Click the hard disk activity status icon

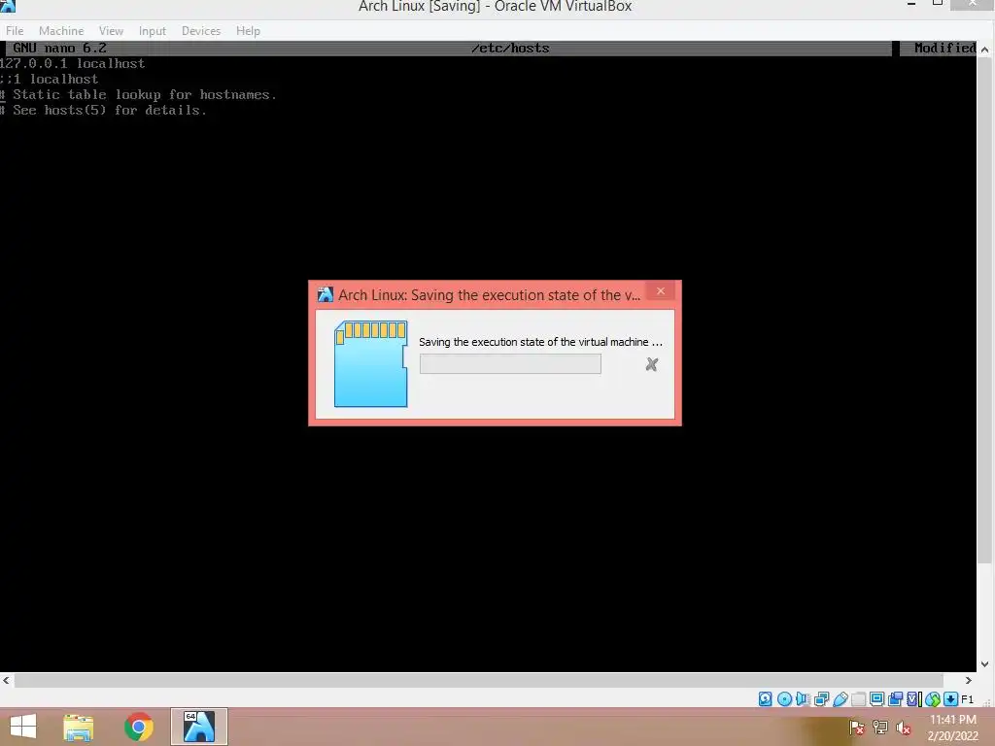[x=766, y=699]
